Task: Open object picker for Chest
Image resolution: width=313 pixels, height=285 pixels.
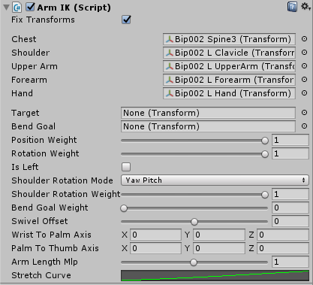Action: [x=304, y=39]
